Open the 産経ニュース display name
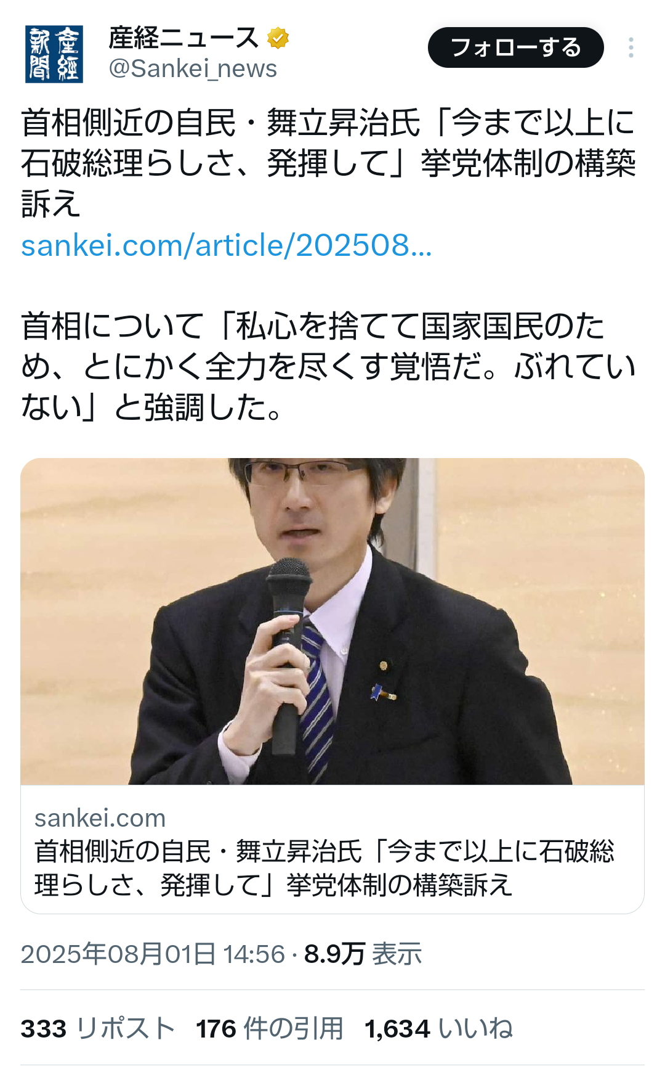 tap(183, 38)
